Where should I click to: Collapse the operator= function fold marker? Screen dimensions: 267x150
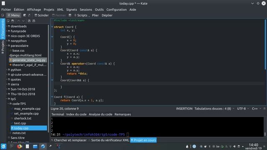[52, 63]
